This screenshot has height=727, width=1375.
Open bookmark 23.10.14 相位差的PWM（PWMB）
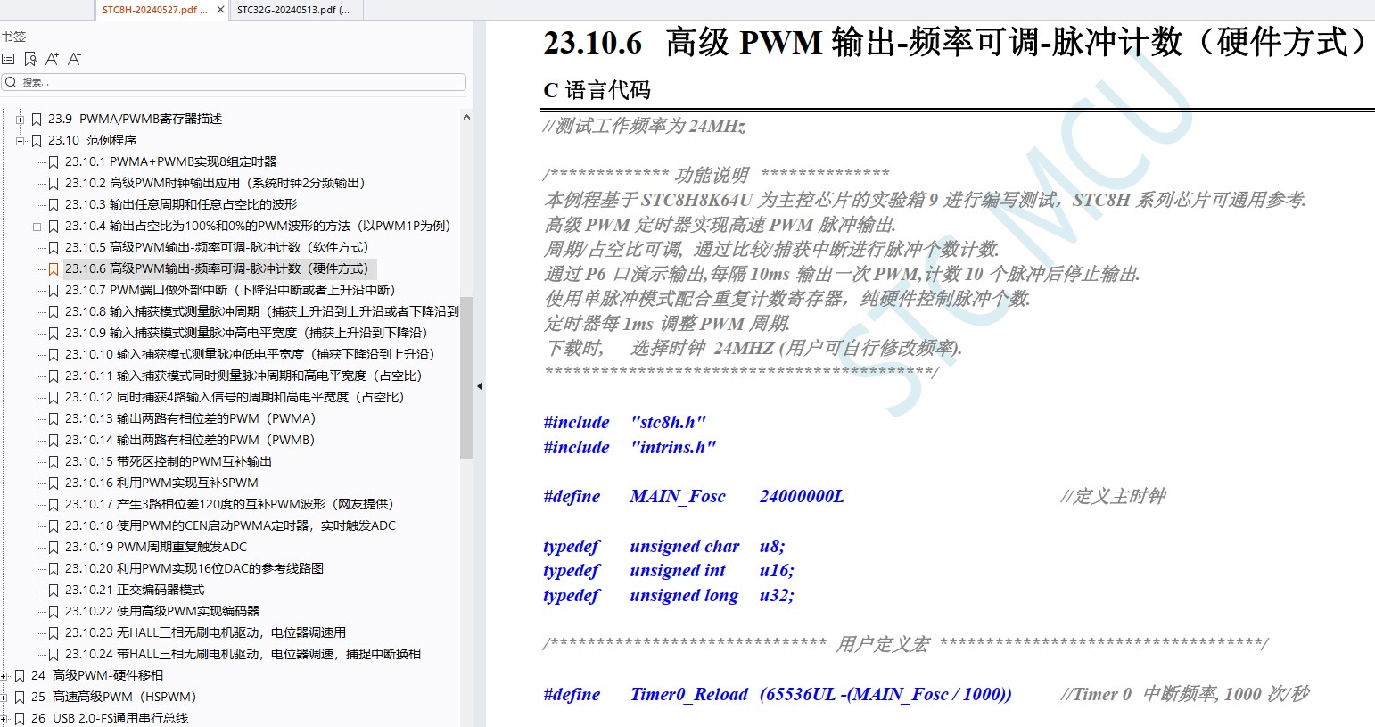[191, 440]
